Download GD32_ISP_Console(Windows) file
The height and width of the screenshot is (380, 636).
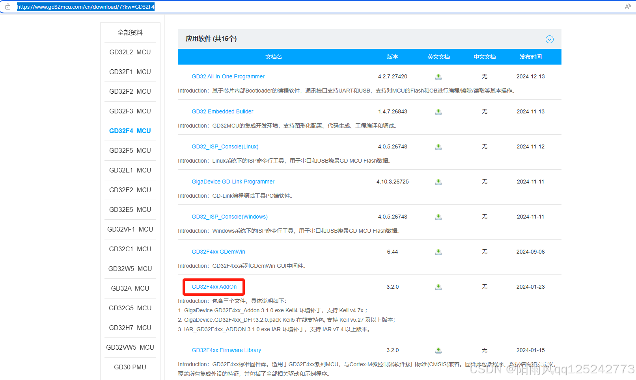[x=438, y=217]
